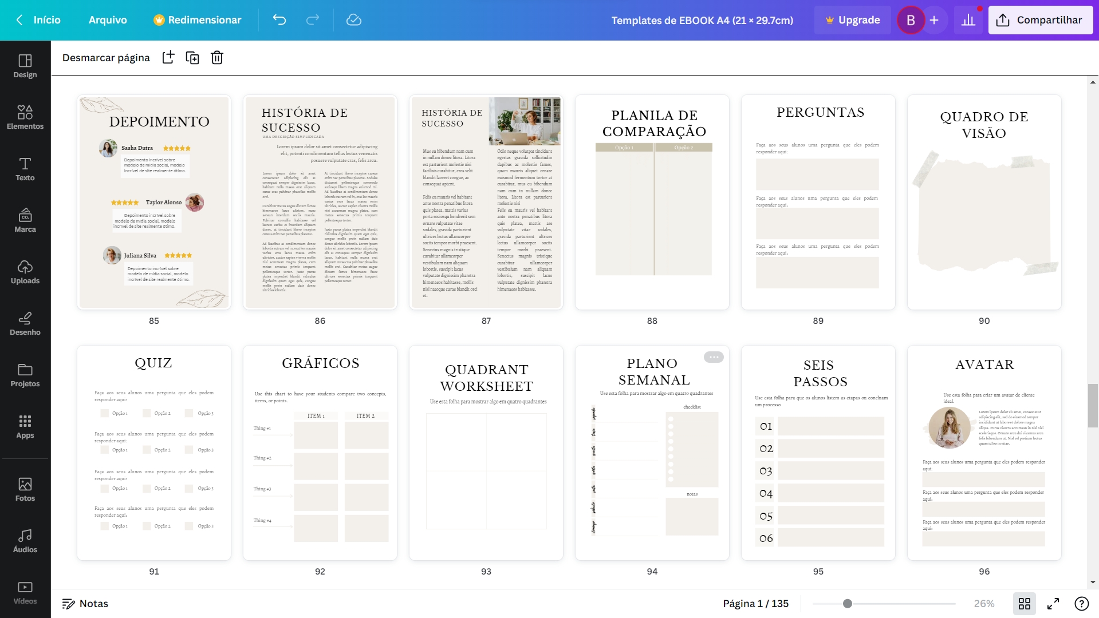Click the plus add collaborator icon
The height and width of the screenshot is (618, 1099).
tap(934, 20)
